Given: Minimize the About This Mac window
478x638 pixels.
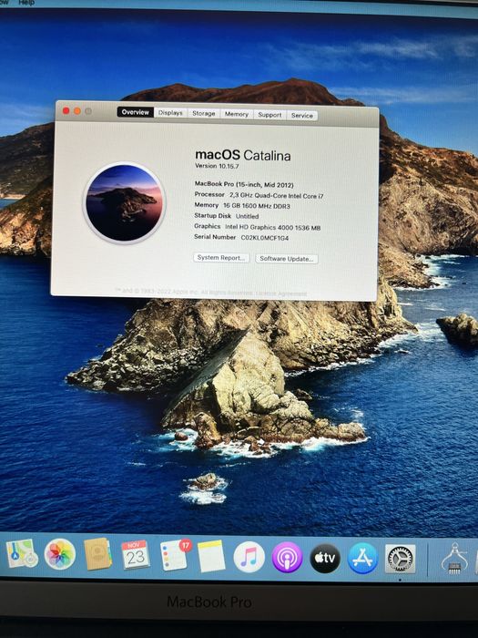Looking at the screenshot, I should click(x=76, y=110).
